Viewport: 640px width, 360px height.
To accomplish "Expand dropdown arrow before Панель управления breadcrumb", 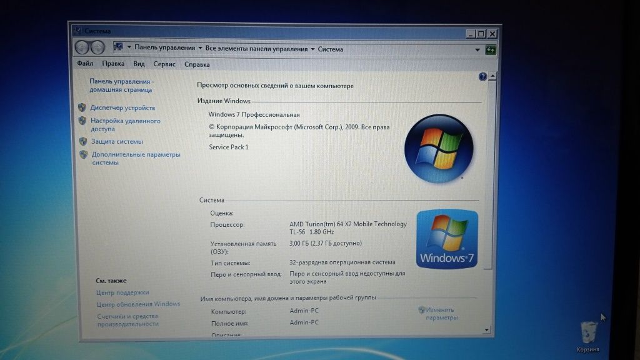I will (129, 47).
